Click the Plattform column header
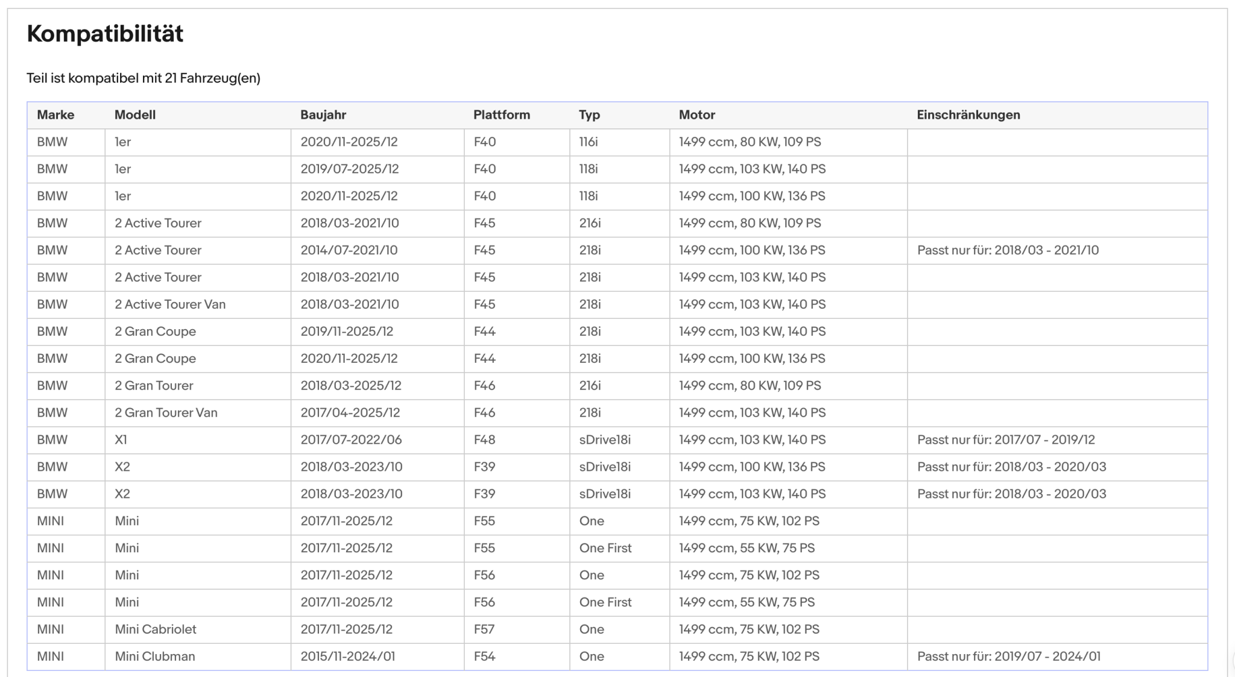Image resolution: width=1235 pixels, height=677 pixels. [502, 115]
